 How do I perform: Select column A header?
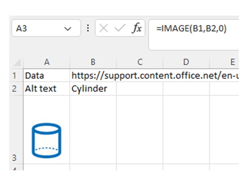[47, 62]
